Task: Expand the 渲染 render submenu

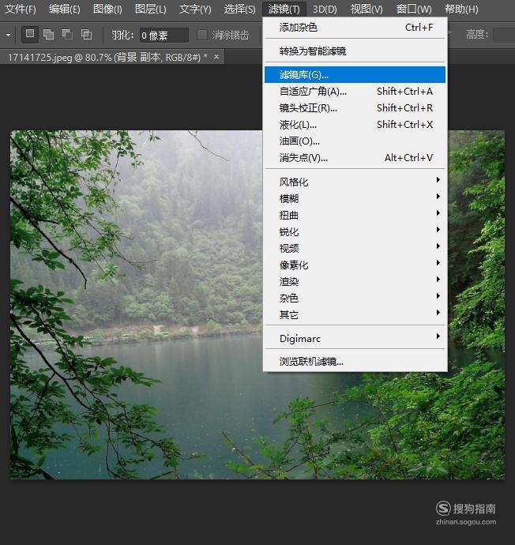Action: (x=355, y=281)
